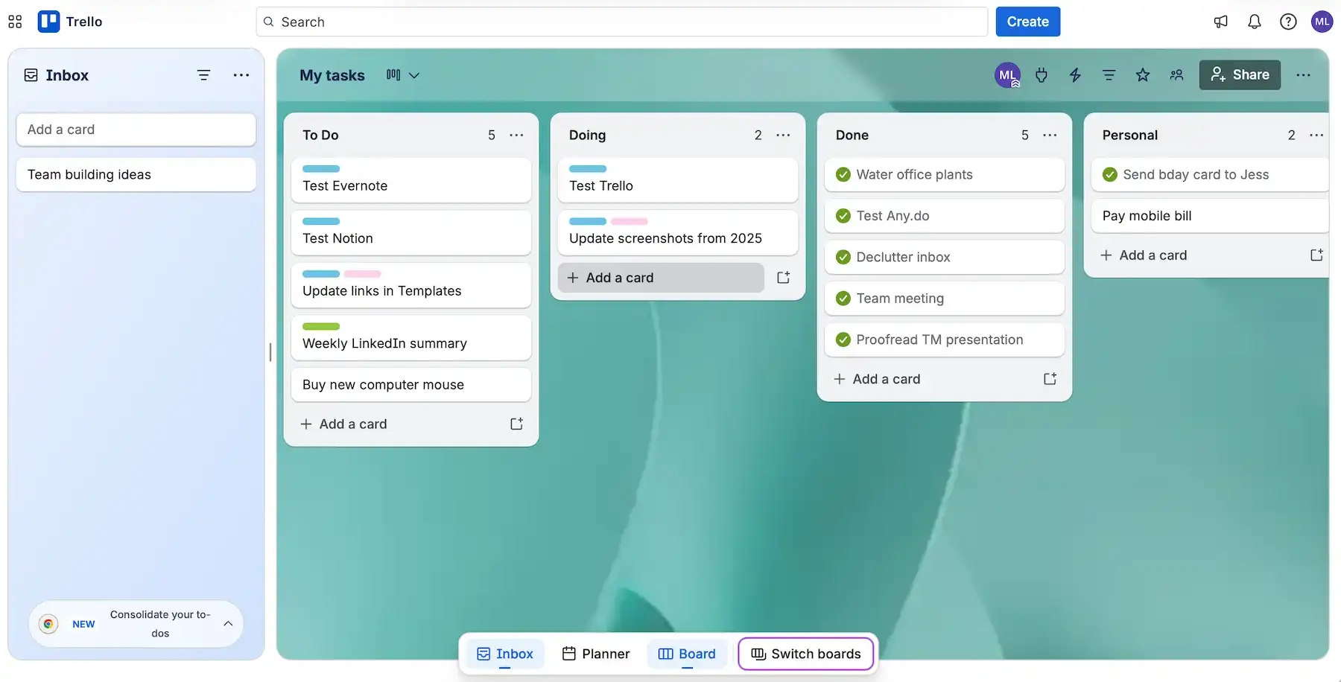Open Doing list actions menu
The width and height of the screenshot is (1341, 682).
[x=783, y=135]
